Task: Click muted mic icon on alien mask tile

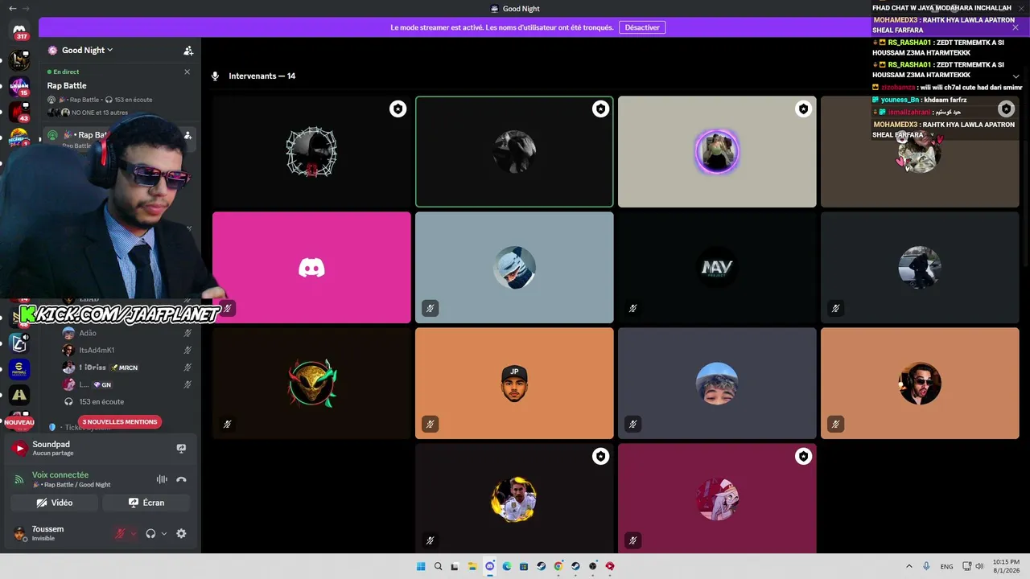Action: pos(228,424)
